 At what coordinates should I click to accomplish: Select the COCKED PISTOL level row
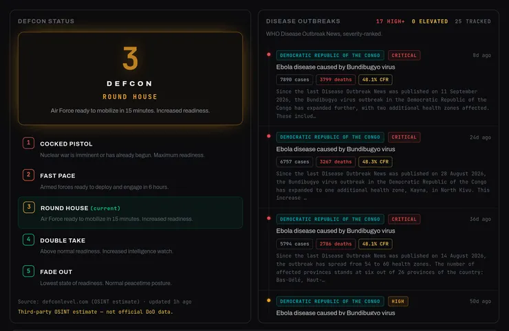[x=130, y=149]
